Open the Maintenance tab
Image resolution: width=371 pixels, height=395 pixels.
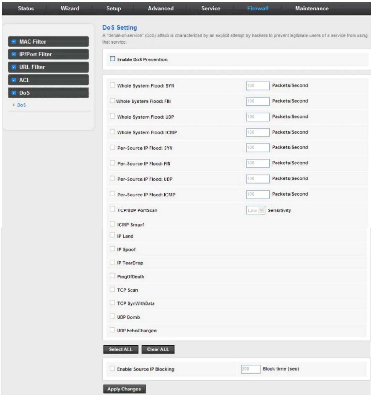(x=312, y=8)
